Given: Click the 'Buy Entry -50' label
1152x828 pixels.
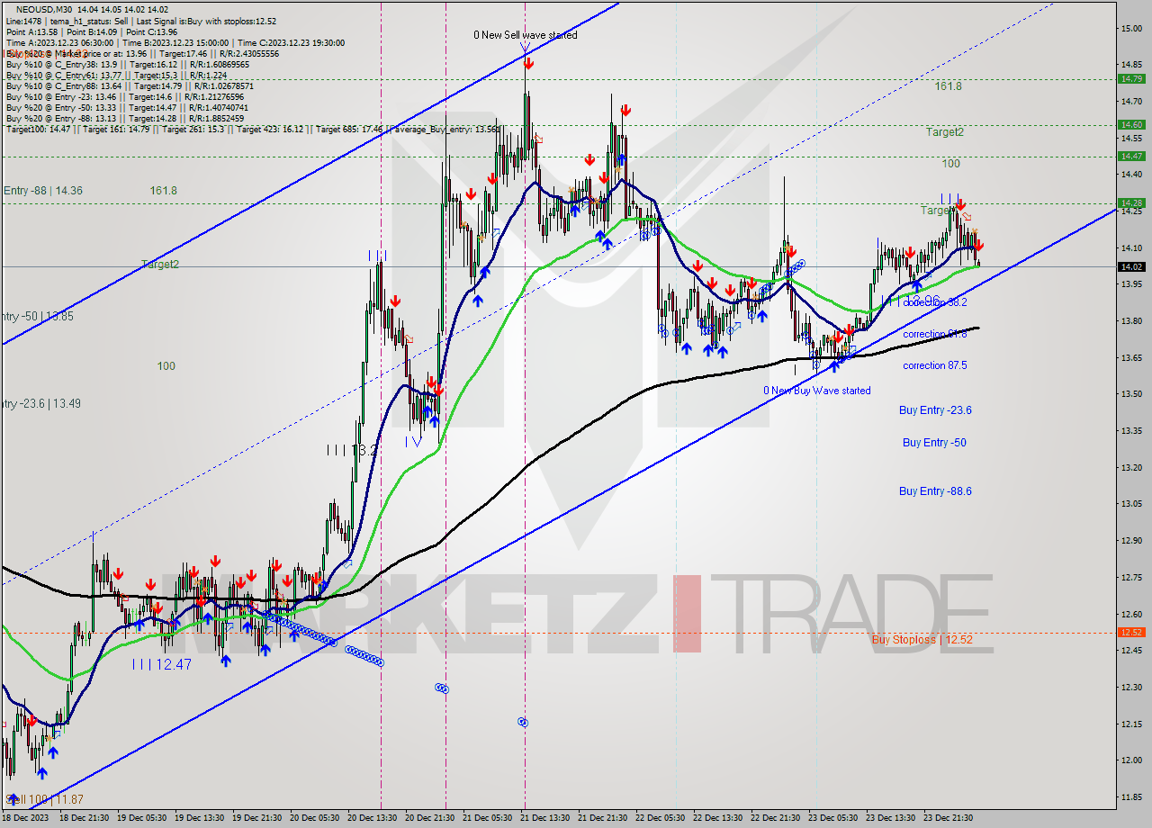Looking at the screenshot, I should coord(934,443).
